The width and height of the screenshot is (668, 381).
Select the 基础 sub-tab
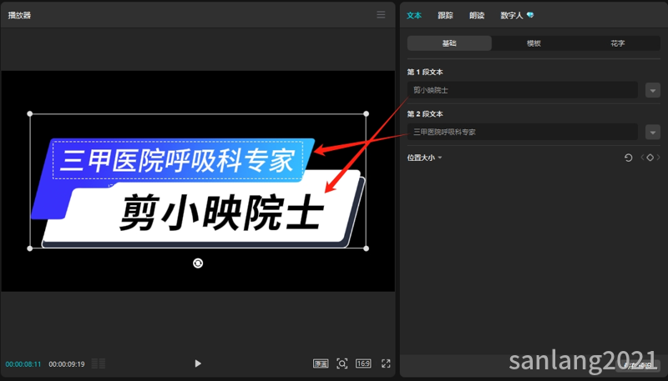click(449, 43)
